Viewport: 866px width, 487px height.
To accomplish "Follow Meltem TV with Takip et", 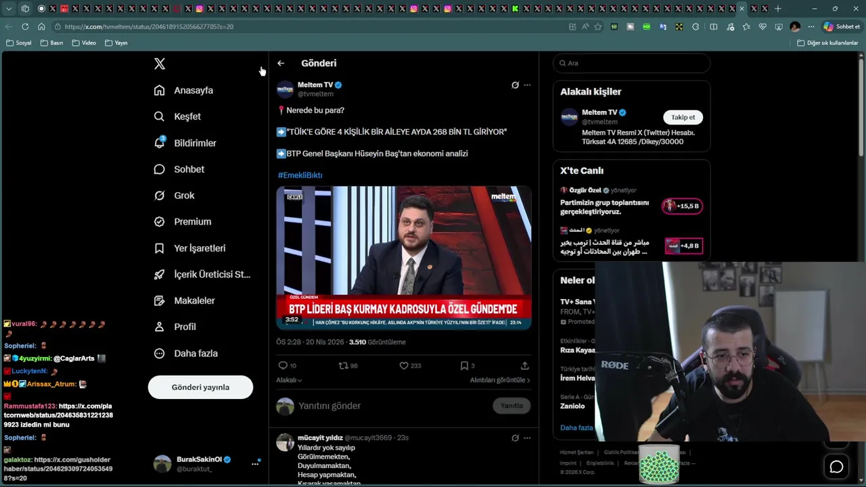I will coord(683,117).
